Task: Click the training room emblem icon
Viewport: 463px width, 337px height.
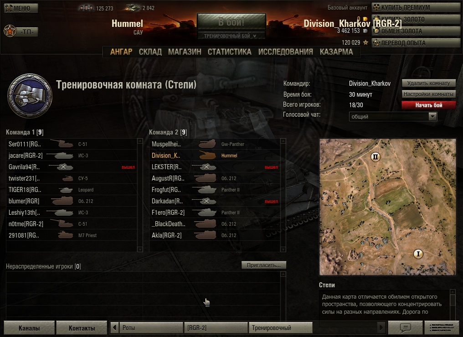Action: click(30, 96)
